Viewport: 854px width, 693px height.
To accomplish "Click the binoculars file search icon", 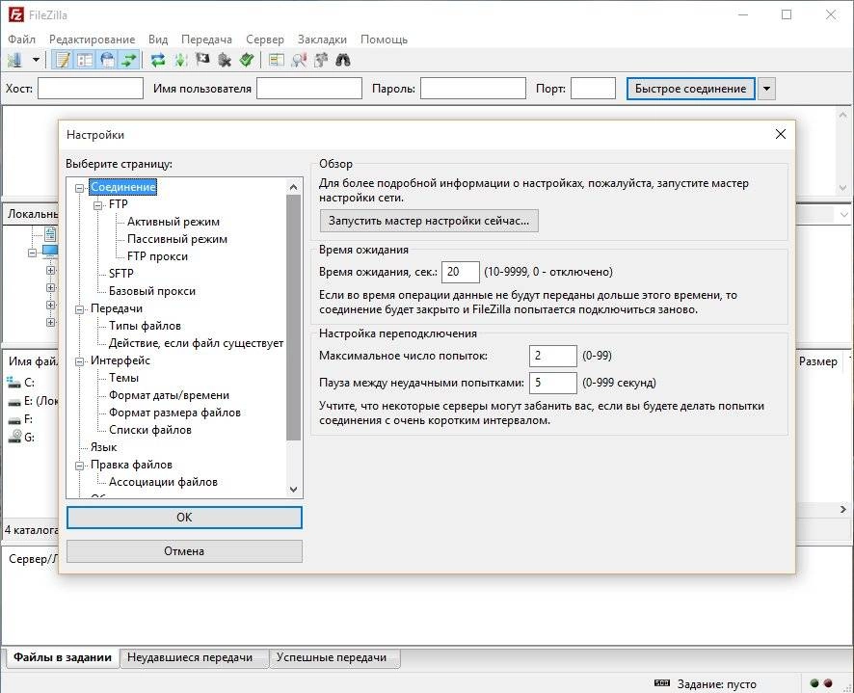I will (343, 60).
